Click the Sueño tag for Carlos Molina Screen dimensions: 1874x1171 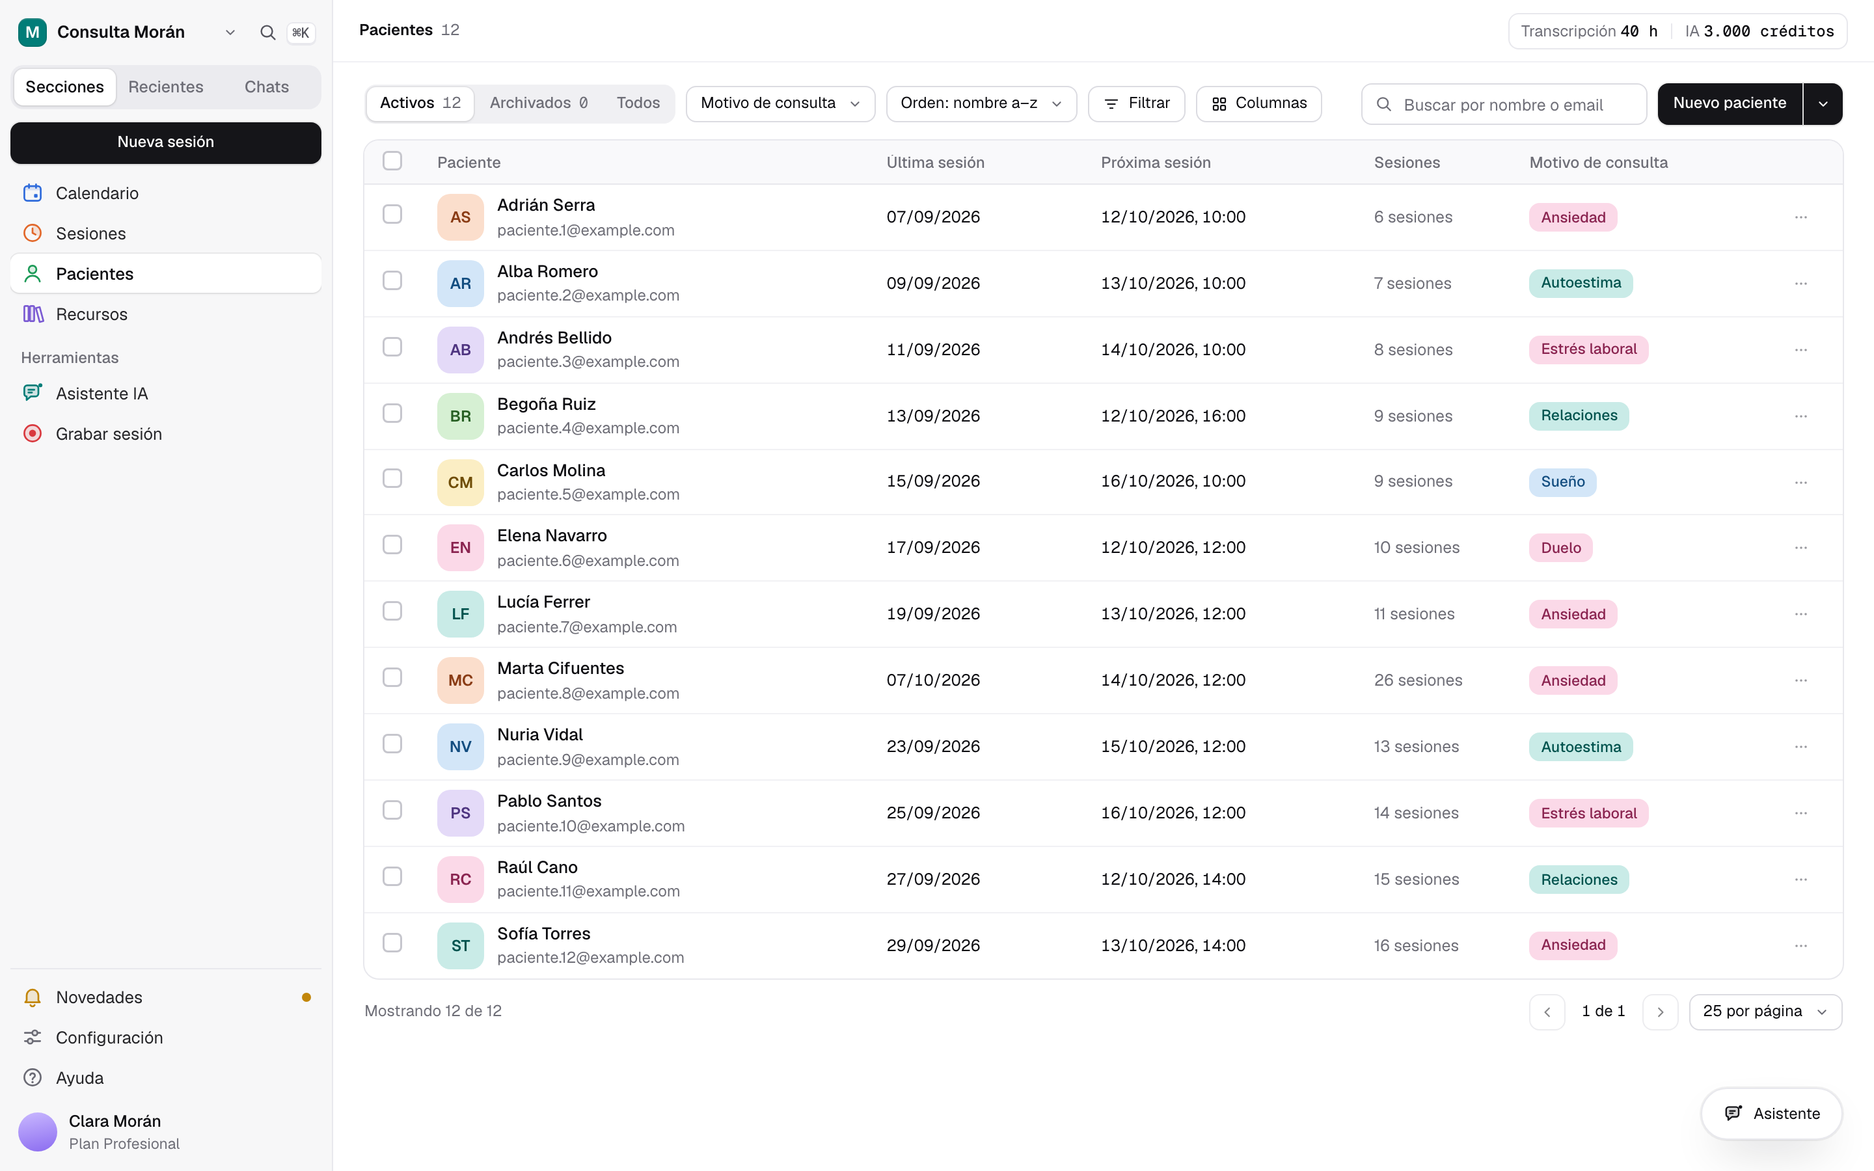pyautogui.click(x=1562, y=481)
